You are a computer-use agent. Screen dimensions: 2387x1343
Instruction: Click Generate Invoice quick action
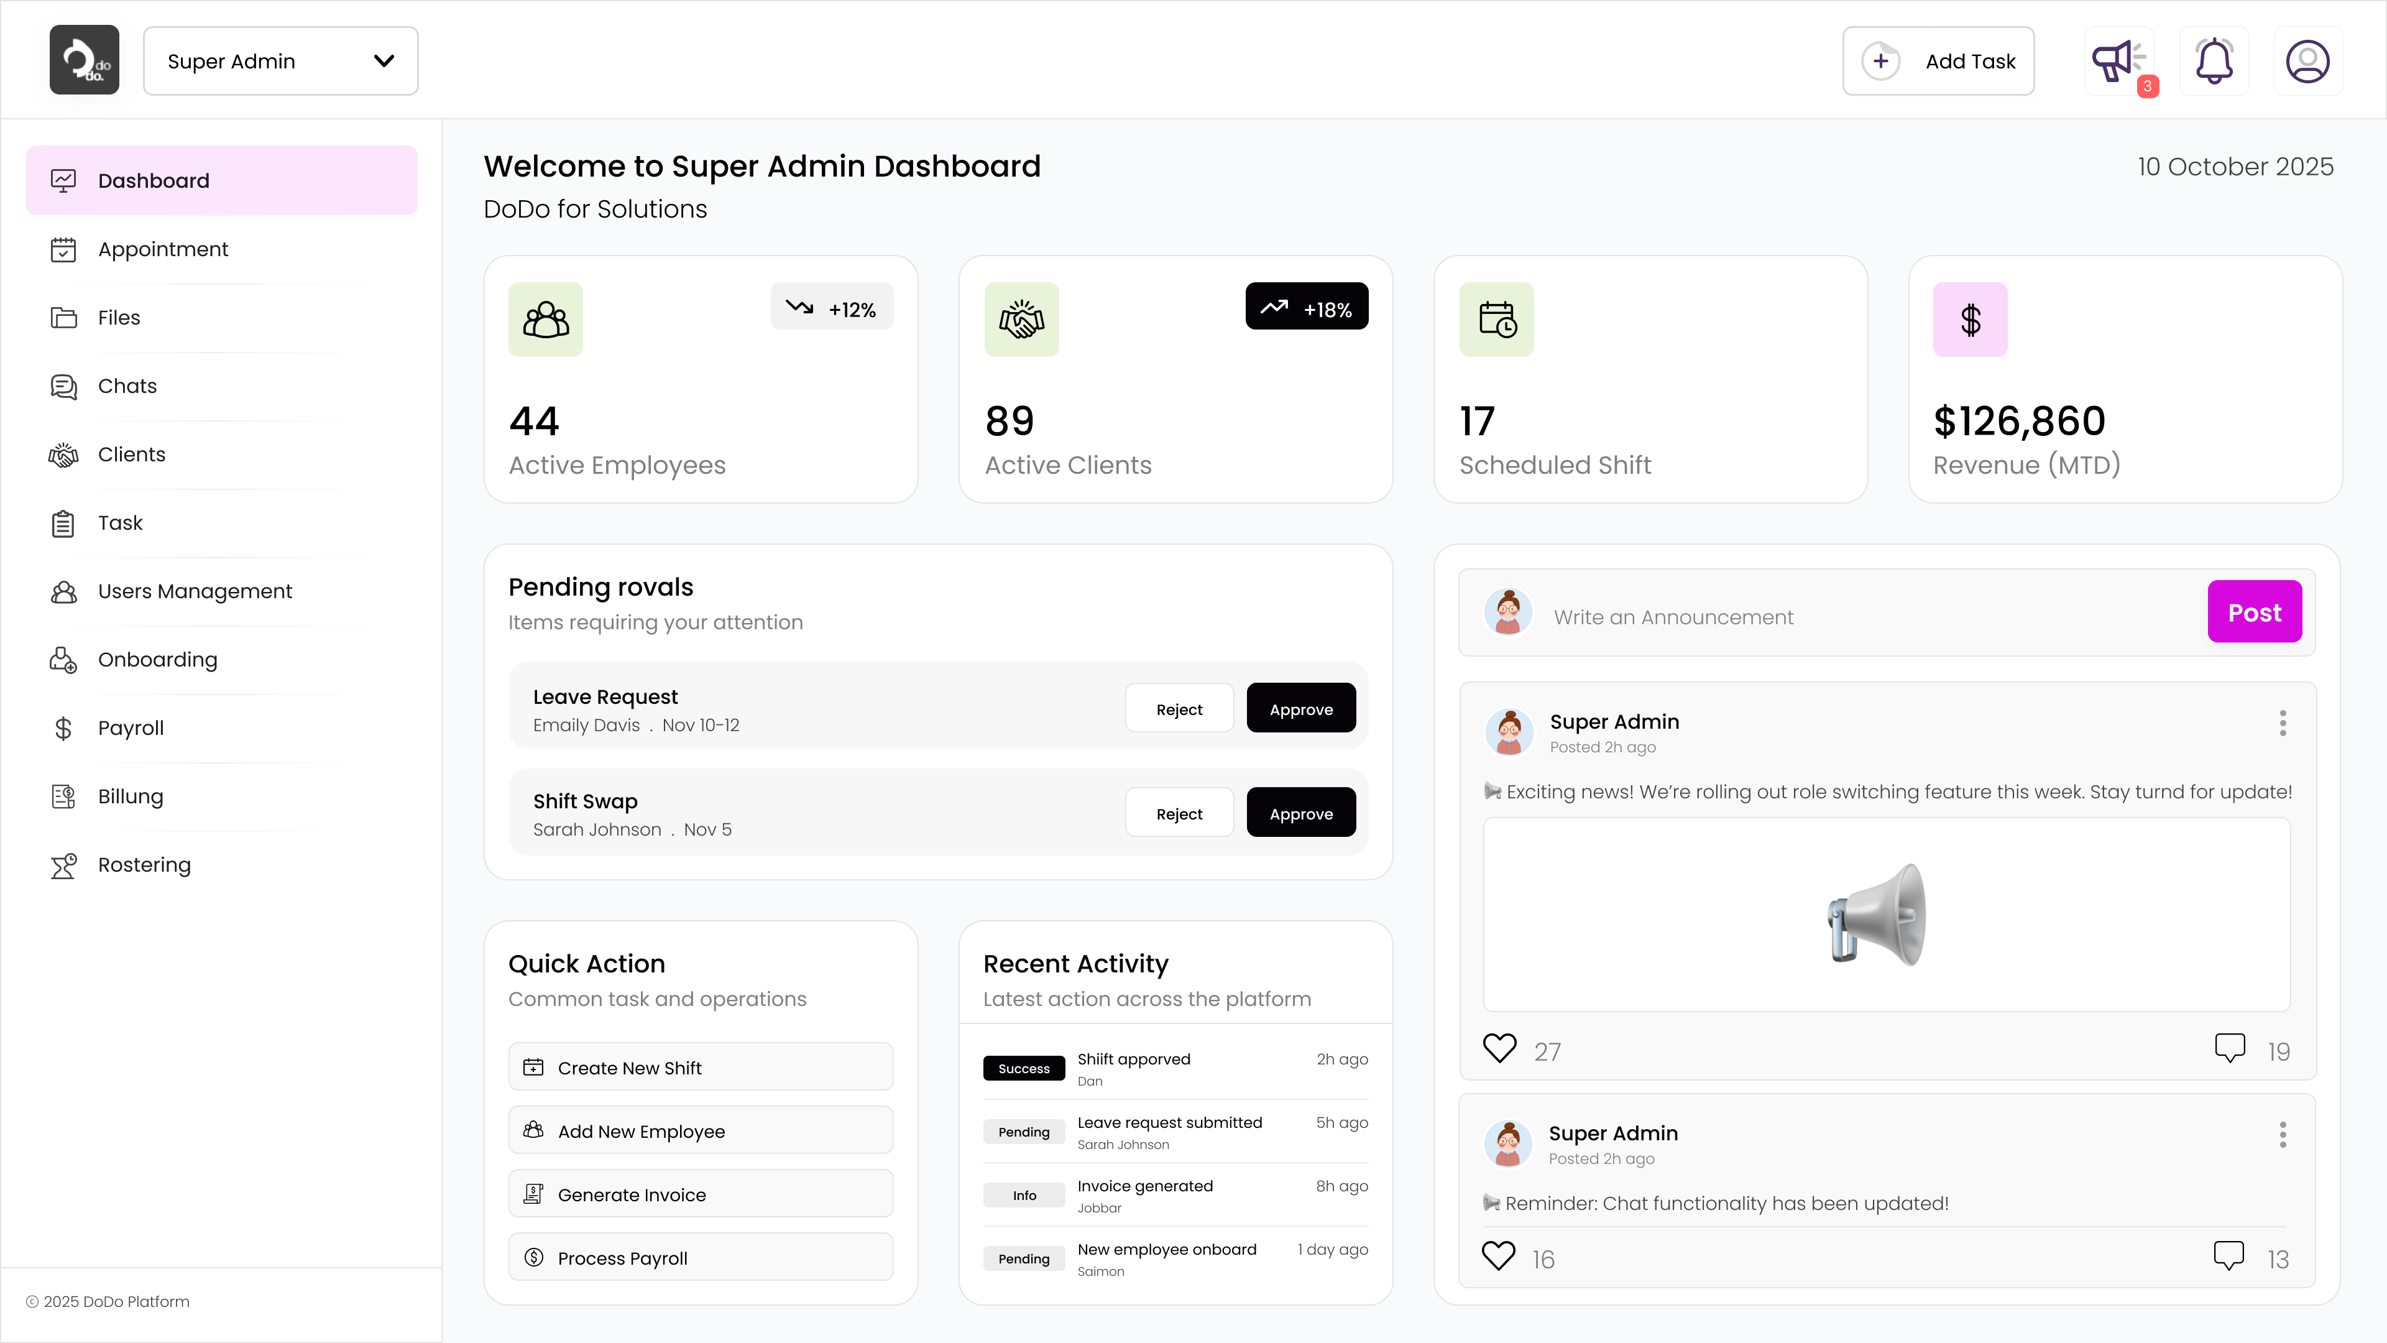point(701,1194)
